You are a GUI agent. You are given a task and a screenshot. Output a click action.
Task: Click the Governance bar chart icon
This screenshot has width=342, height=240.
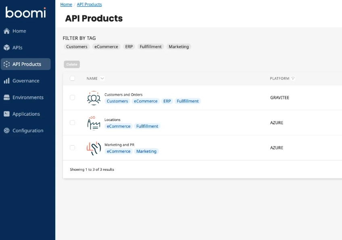coord(6,81)
